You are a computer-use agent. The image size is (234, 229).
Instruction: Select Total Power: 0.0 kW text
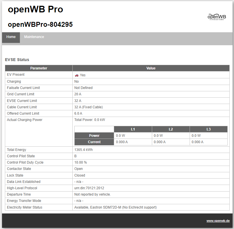tap(90, 120)
